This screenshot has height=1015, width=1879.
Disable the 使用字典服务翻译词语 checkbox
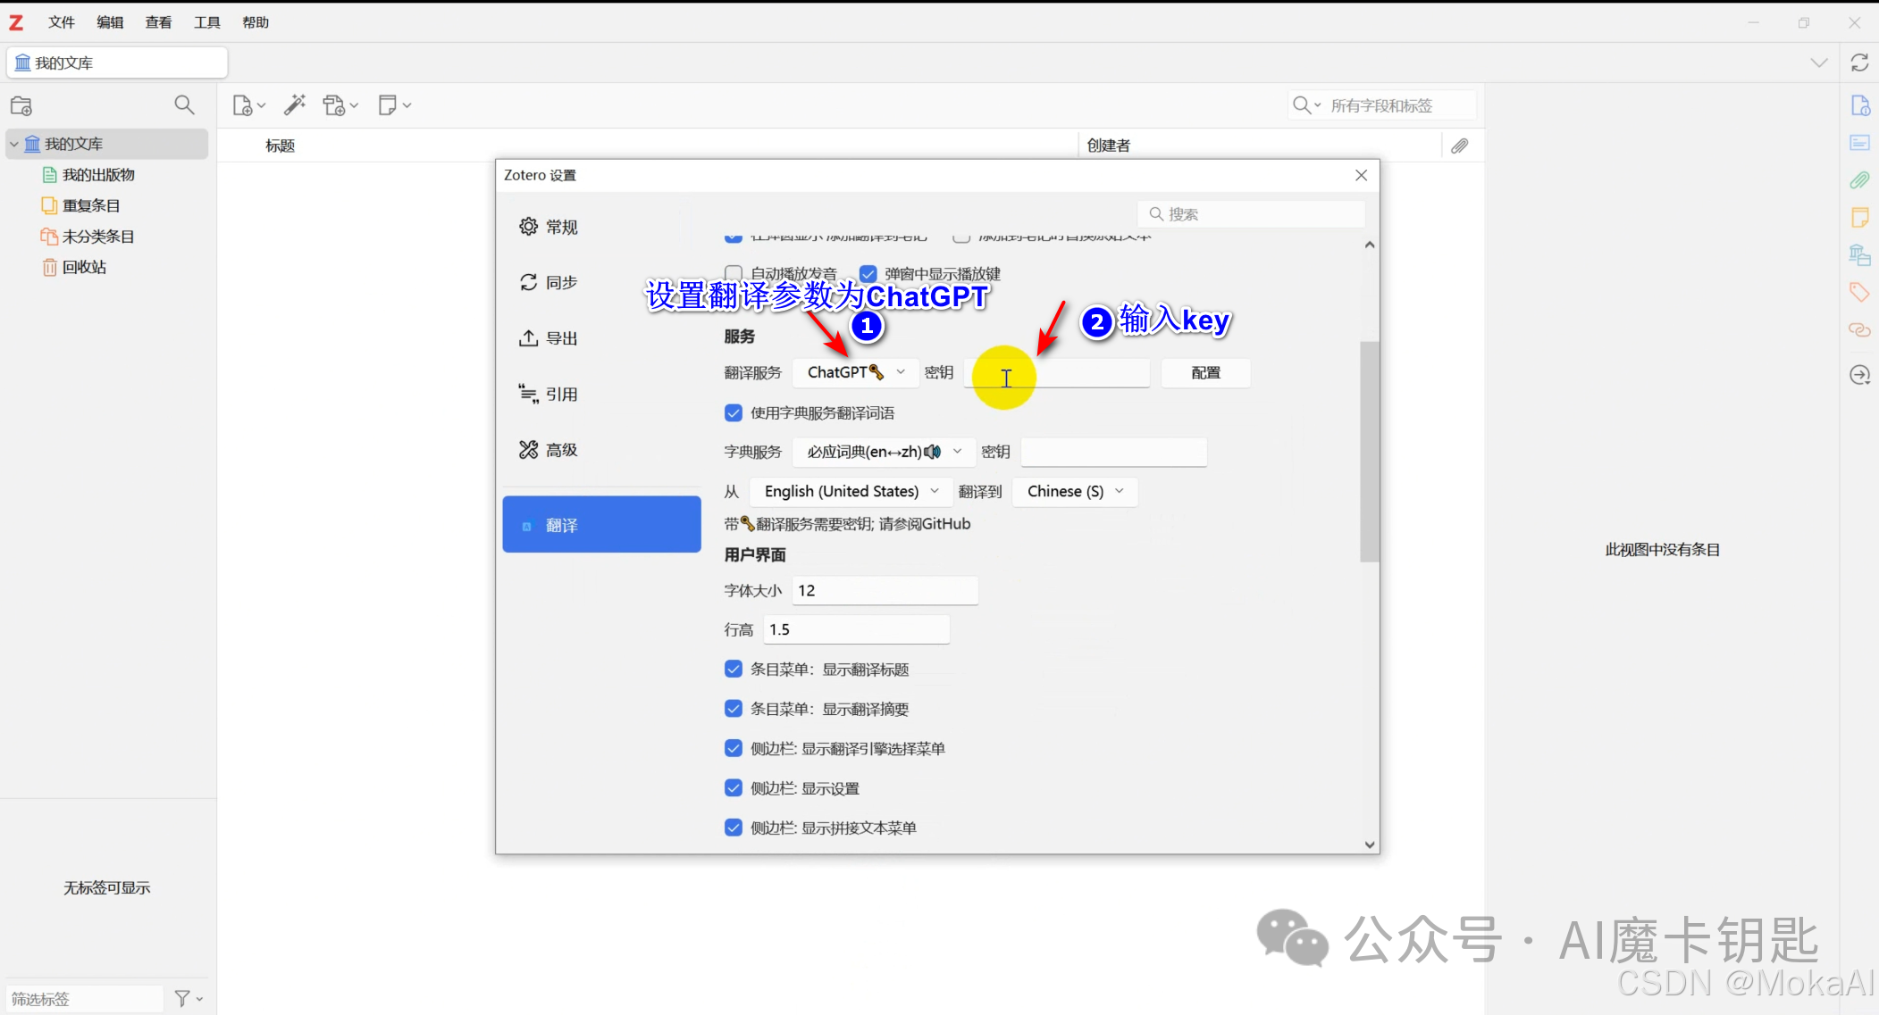pyautogui.click(x=733, y=412)
